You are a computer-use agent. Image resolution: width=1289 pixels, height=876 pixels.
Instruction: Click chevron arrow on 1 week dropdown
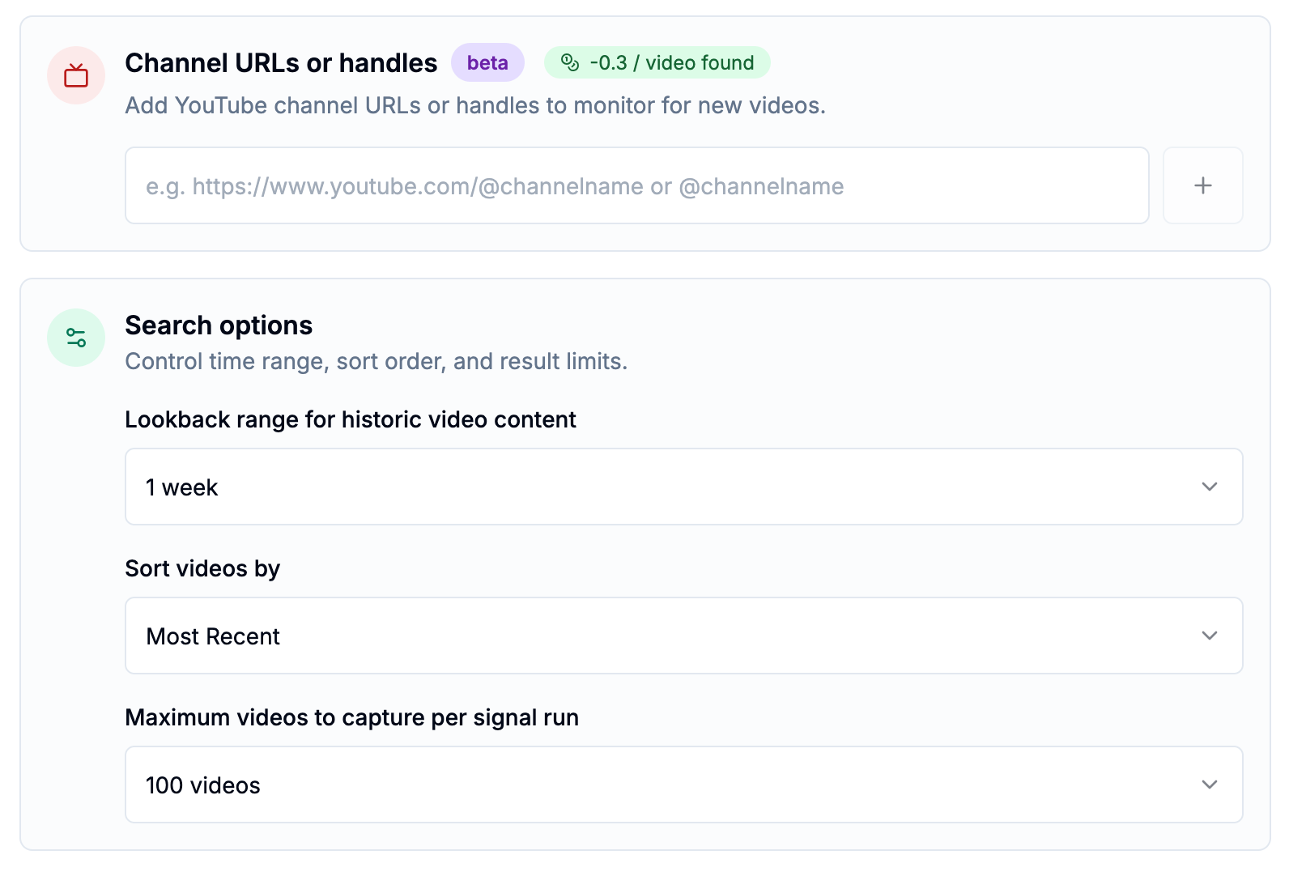coord(1210,487)
